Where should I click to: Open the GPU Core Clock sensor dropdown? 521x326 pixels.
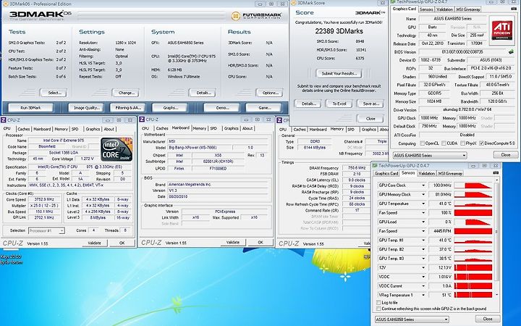423,185
